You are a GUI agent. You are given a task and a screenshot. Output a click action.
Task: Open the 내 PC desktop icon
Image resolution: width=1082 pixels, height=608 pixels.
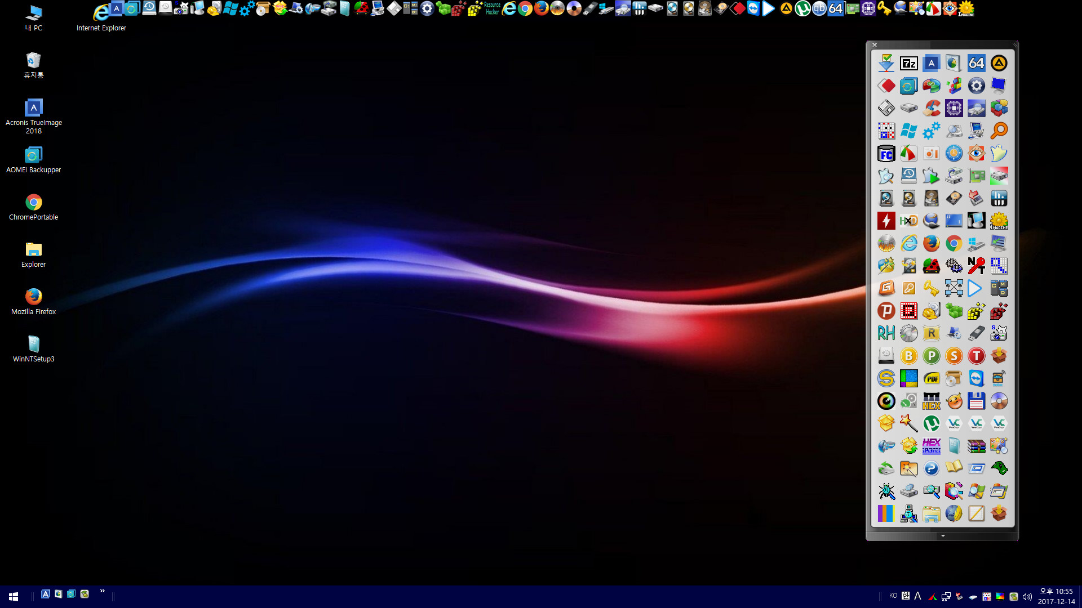click(34, 17)
